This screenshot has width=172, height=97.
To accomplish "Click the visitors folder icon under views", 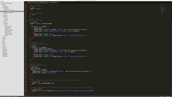I will click(5, 36).
